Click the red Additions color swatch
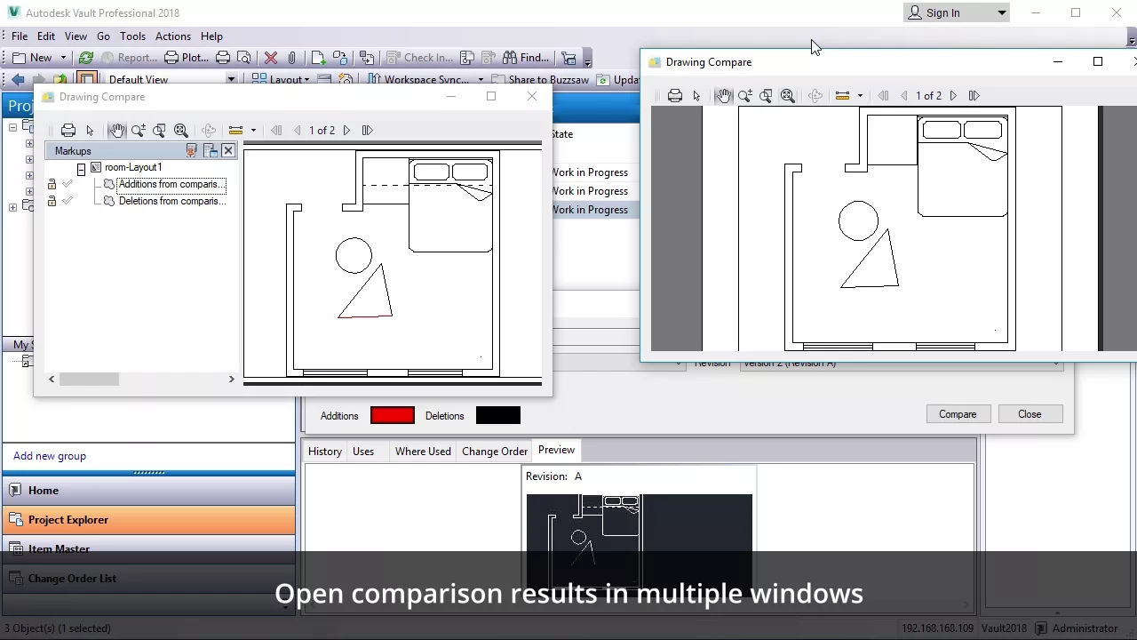1137x640 pixels. click(x=393, y=415)
